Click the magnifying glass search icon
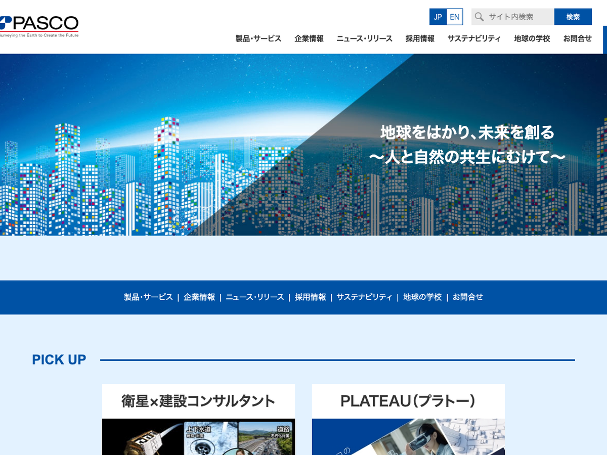 (479, 17)
